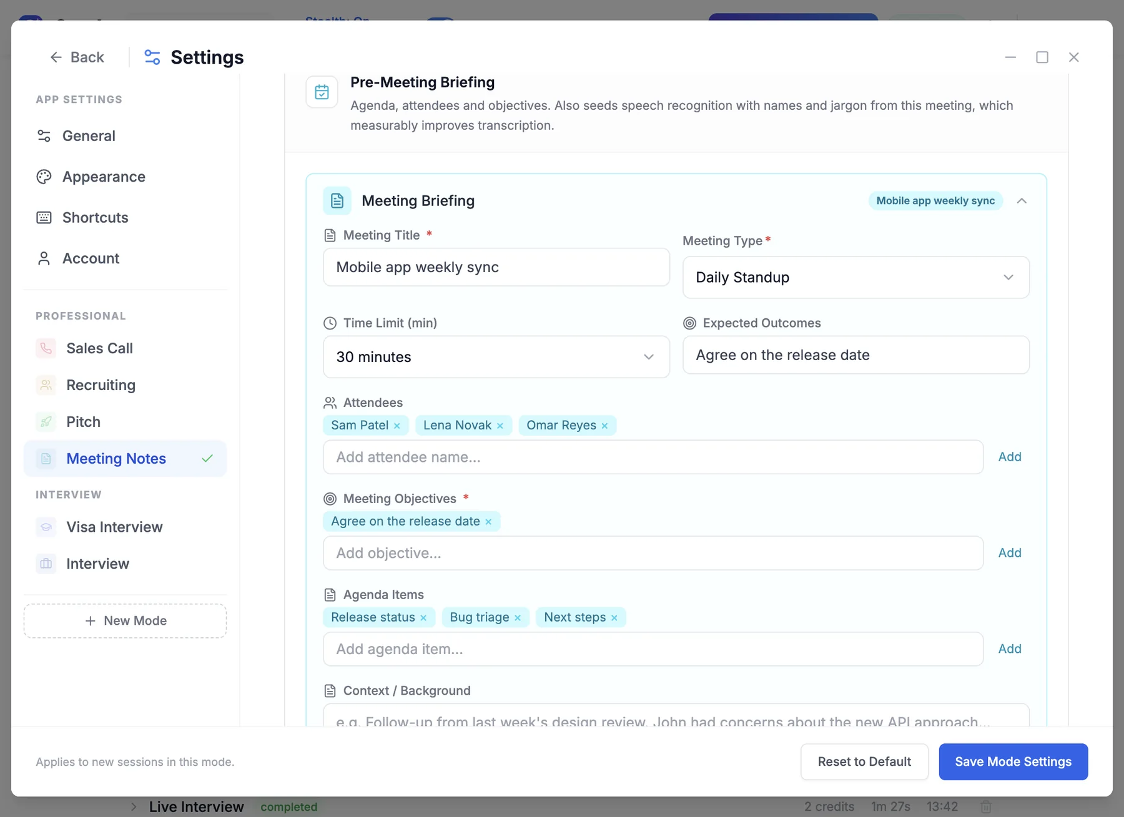1124x817 pixels.
Task: Go back using the Back button
Action: click(77, 57)
